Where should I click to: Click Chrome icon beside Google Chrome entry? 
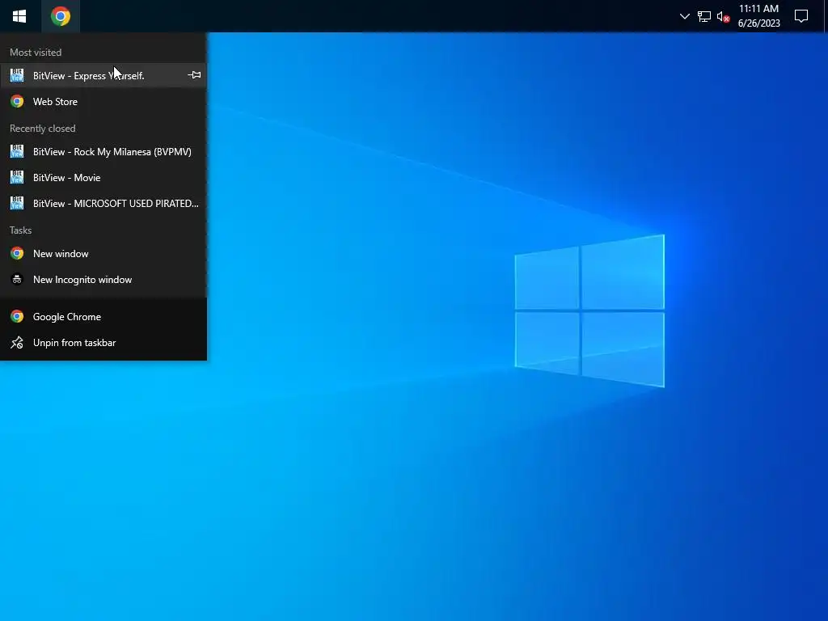(x=17, y=316)
